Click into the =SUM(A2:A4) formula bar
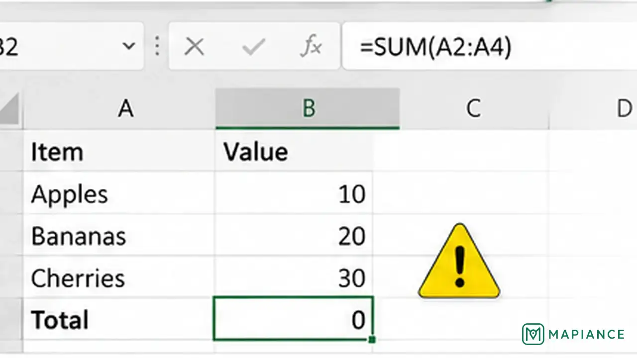 click(x=489, y=47)
